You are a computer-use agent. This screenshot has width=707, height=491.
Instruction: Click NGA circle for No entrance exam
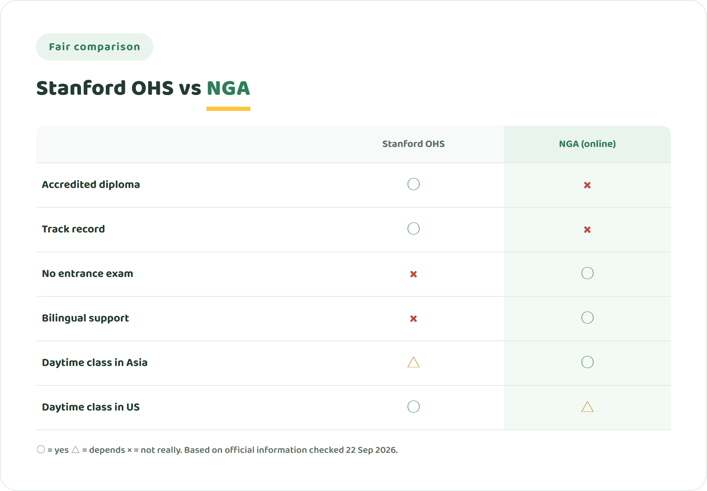pos(588,273)
